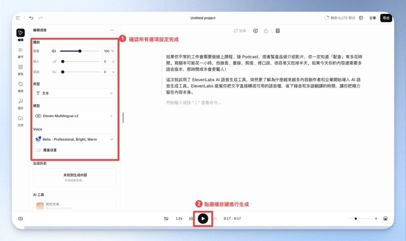Click the 淡入 fade-in seconds field
This screenshot has height=241, width=406.
[109, 62]
